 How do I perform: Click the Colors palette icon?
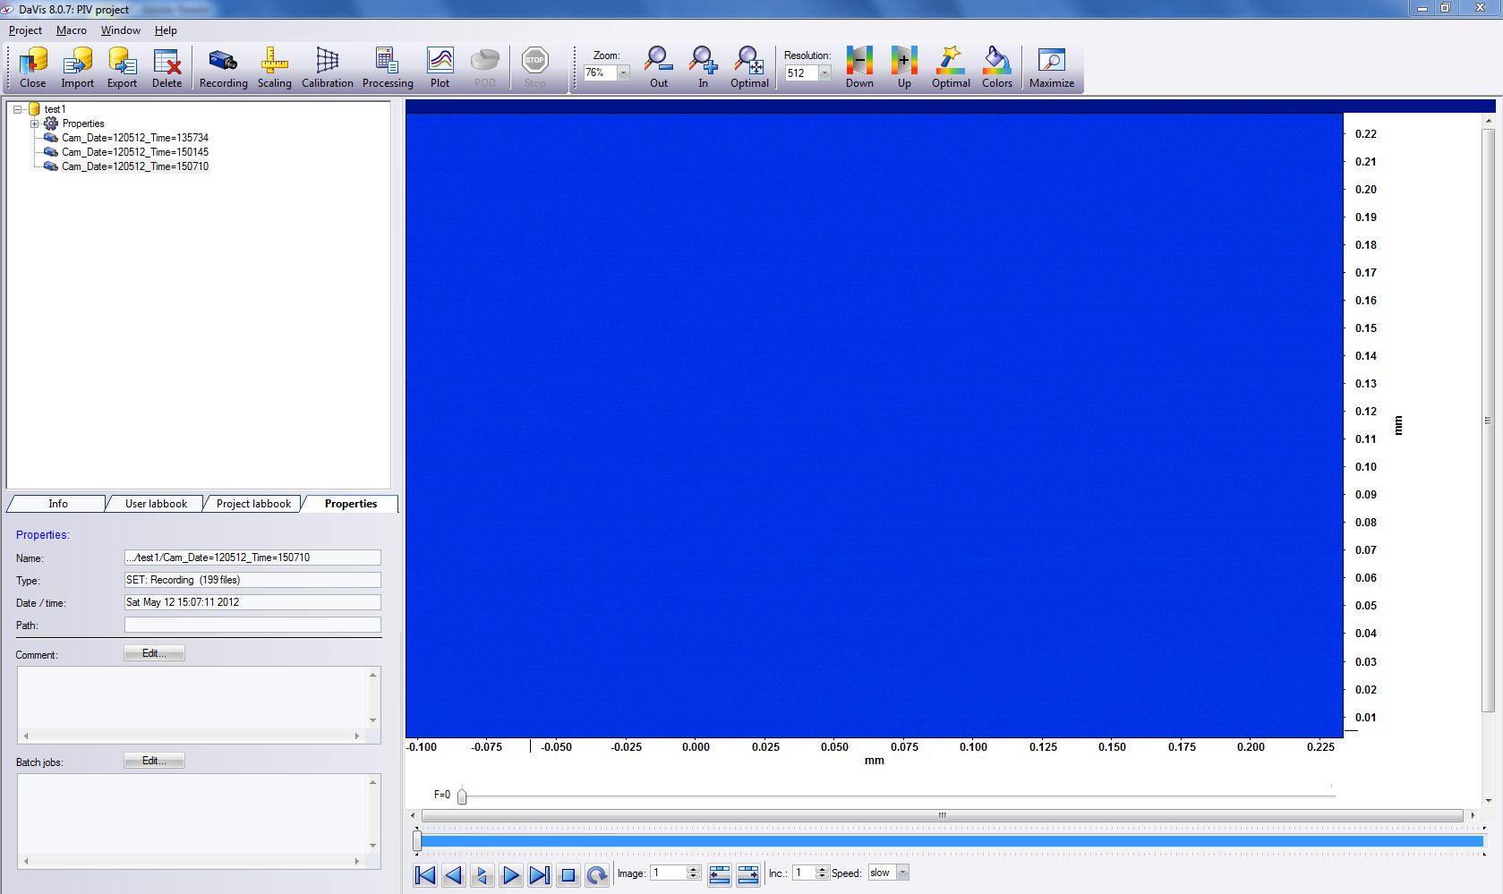[996, 68]
